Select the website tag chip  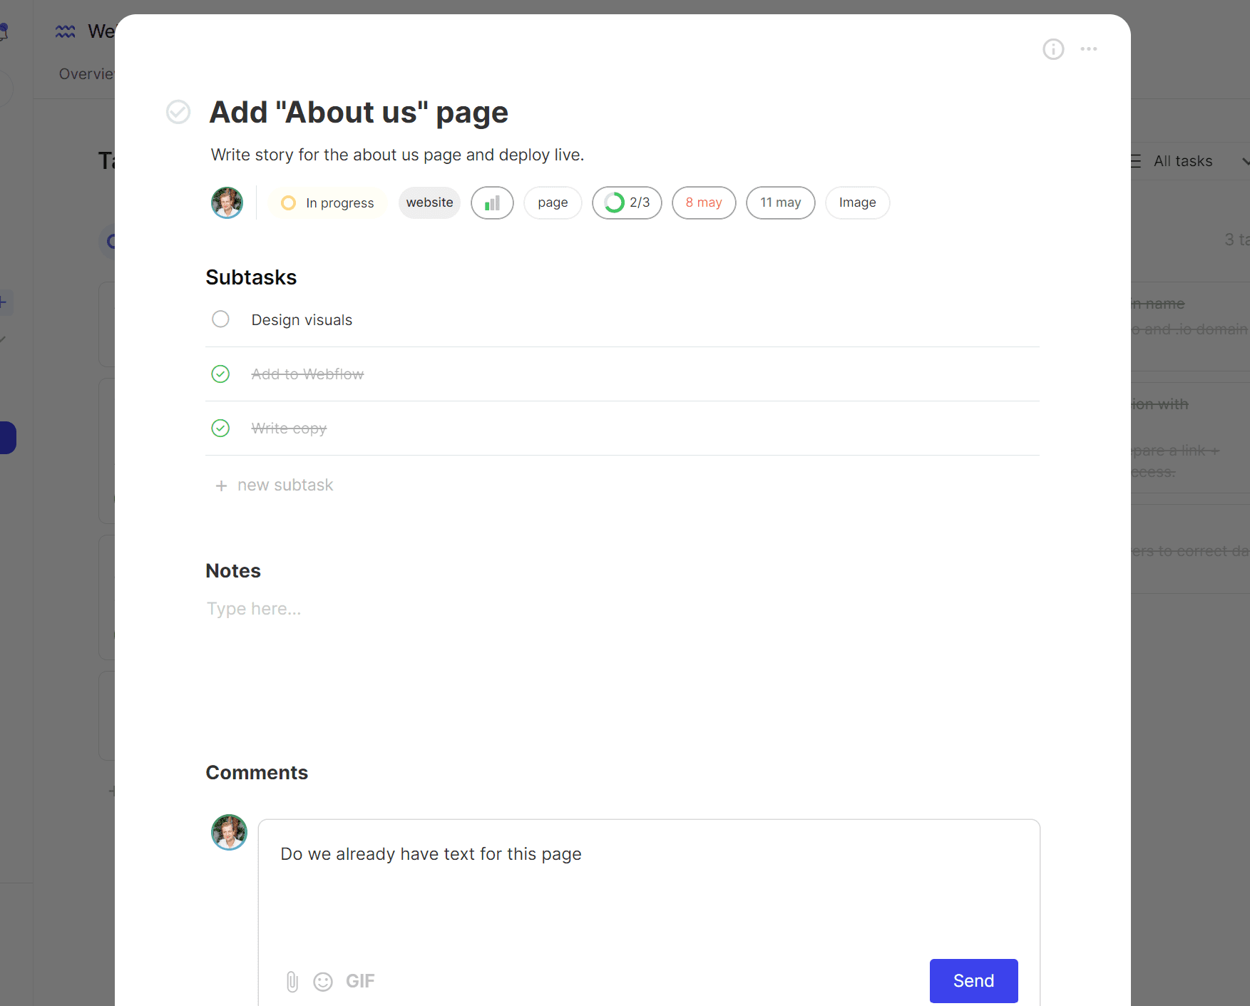click(430, 202)
